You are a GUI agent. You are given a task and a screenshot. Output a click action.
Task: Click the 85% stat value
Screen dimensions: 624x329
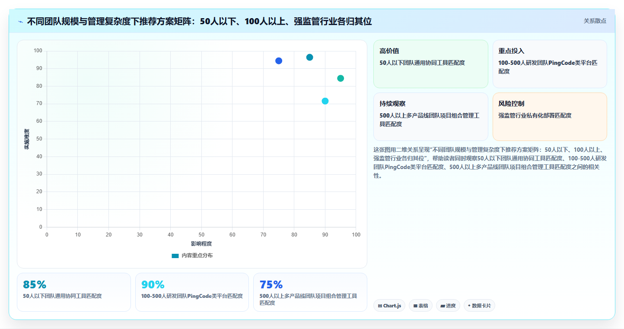[x=35, y=284]
